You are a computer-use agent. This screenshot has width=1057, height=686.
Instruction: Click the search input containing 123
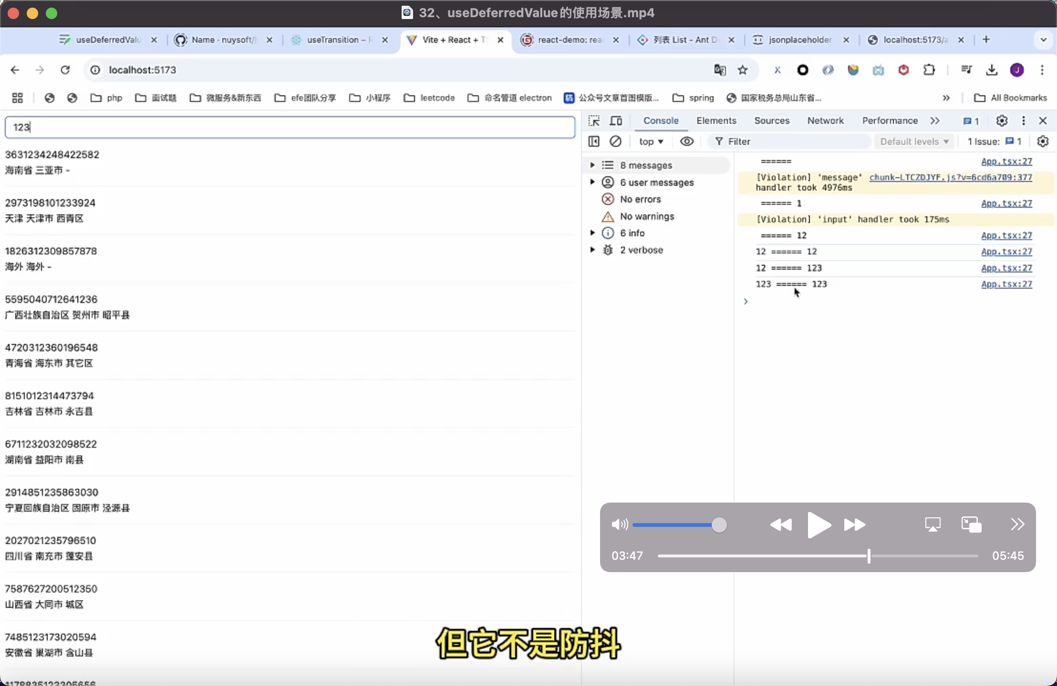tap(290, 127)
